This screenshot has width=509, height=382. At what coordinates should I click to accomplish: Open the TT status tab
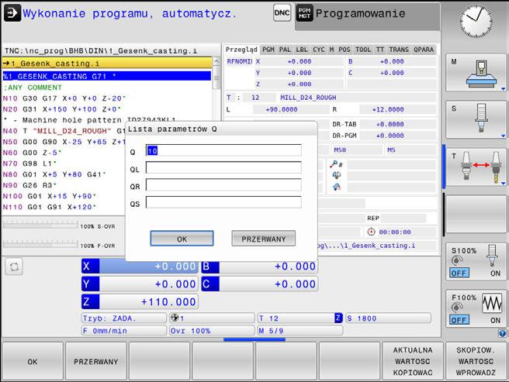click(x=380, y=50)
